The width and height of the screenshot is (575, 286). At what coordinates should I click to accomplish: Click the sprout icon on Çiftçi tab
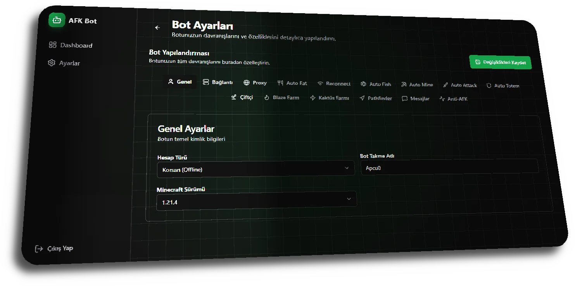(234, 97)
